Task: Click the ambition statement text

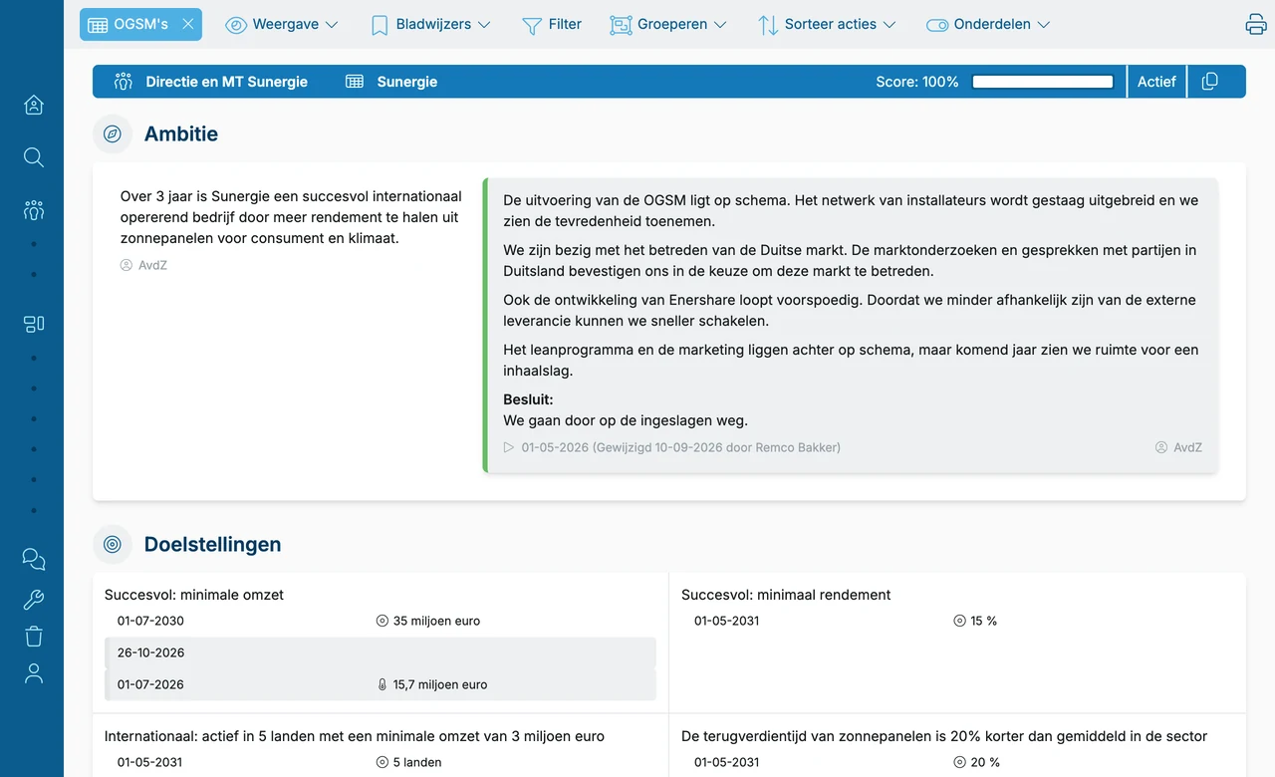Action: tap(291, 217)
